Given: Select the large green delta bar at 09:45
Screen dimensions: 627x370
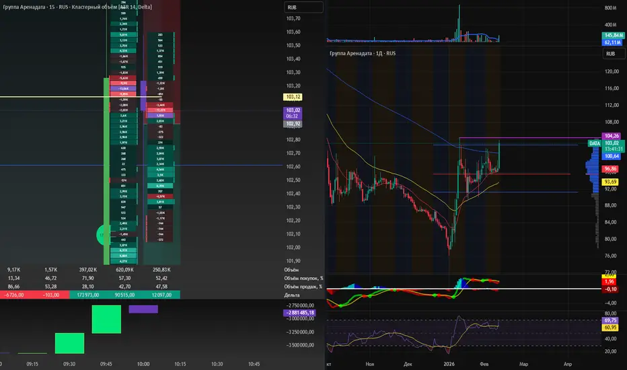Looking at the screenshot, I should [x=106, y=319].
